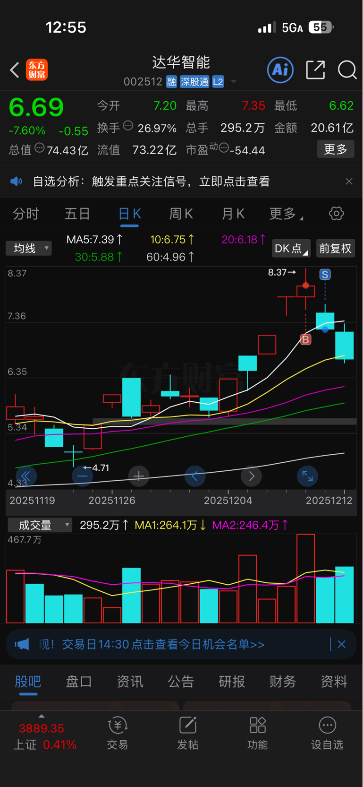Open the 自选分析 signal notice
Image resolution: width=363 pixels, height=787 pixels.
pos(151,182)
